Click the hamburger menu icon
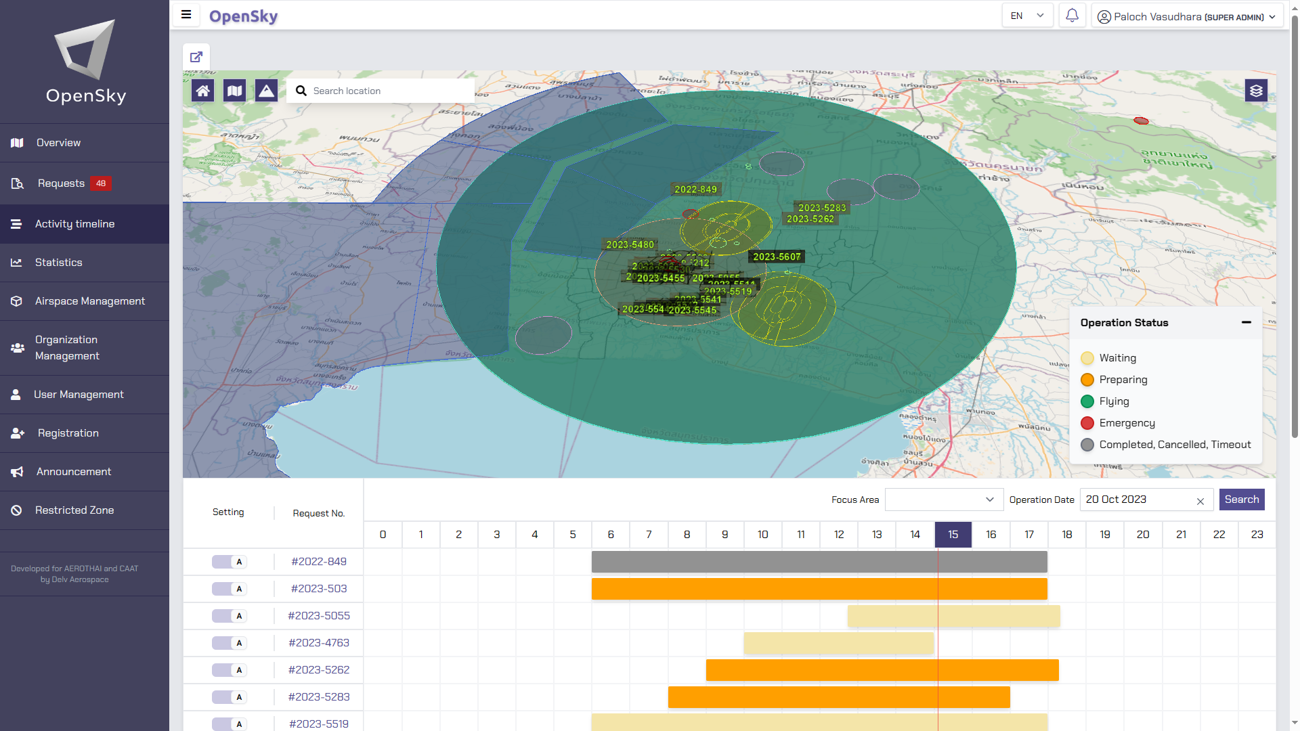Image resolution: width=1300 pixels, height=731 pixels. [x=186, y=15]
